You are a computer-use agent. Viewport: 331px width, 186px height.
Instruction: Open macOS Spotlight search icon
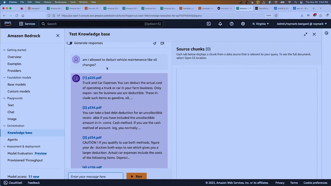[295, 2]
